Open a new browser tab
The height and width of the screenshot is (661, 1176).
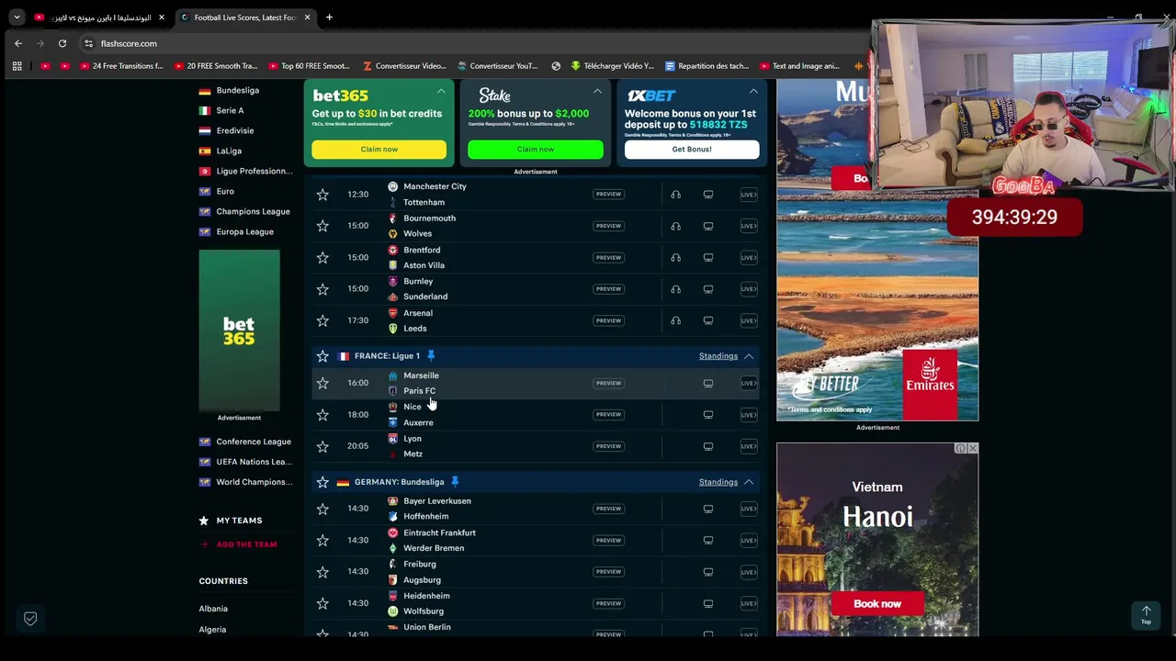pyautogui.click(x=329, y=17)
